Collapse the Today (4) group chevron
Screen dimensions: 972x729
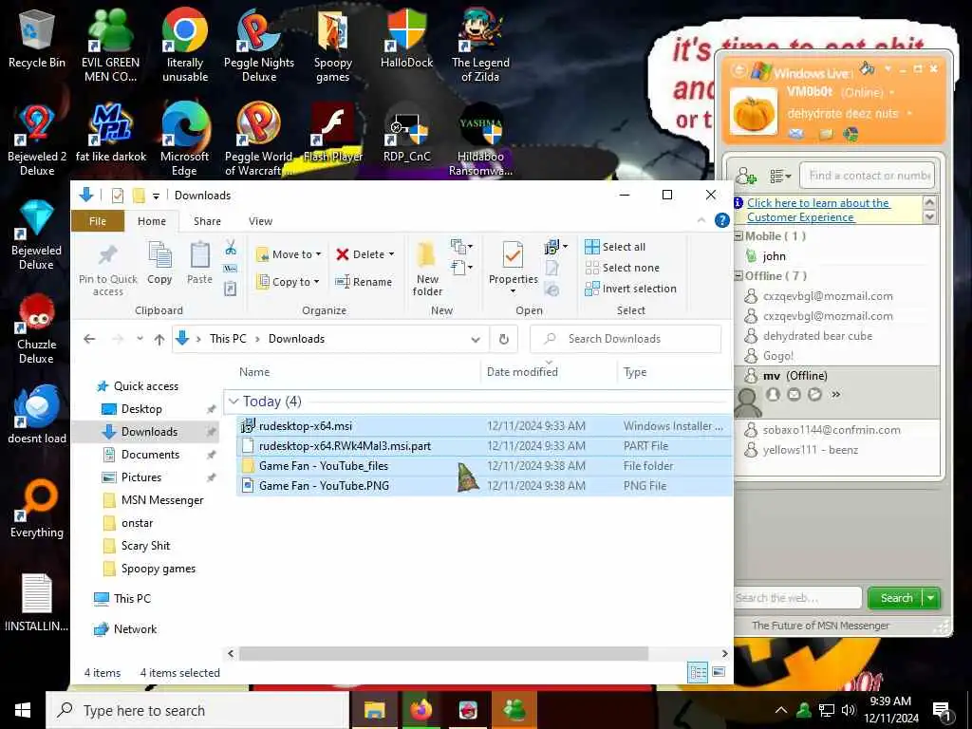[234, 402]
